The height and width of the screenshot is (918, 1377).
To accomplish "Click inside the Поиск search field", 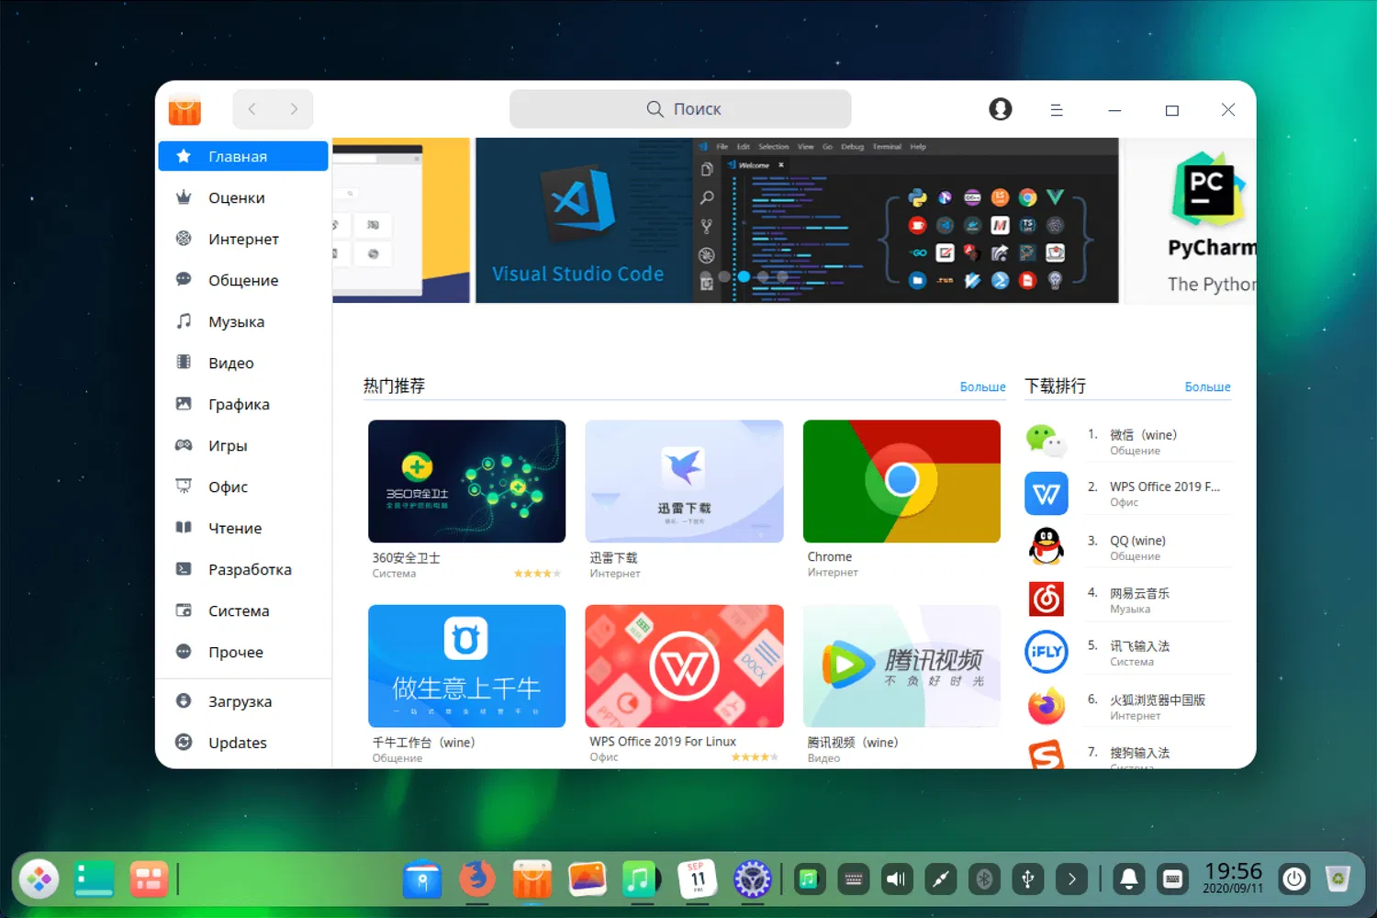I will [679, 108].
